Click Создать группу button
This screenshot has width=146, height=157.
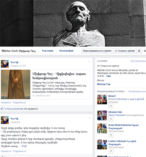(125, 51)
